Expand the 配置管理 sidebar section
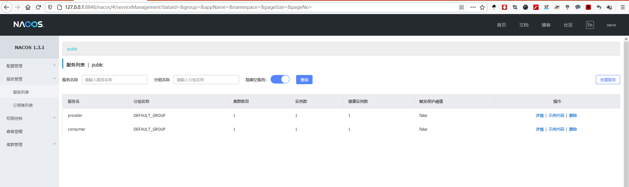This screenshot has width=629, height=187. click(29, 66)
